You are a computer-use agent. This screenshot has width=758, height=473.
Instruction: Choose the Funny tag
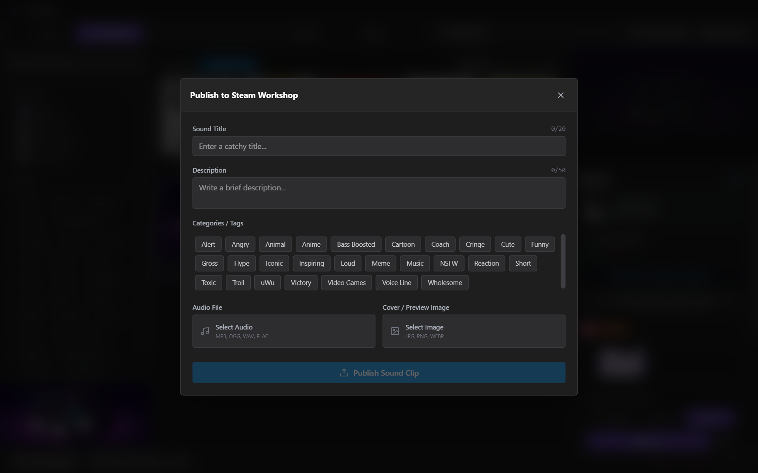click(540, 244)
